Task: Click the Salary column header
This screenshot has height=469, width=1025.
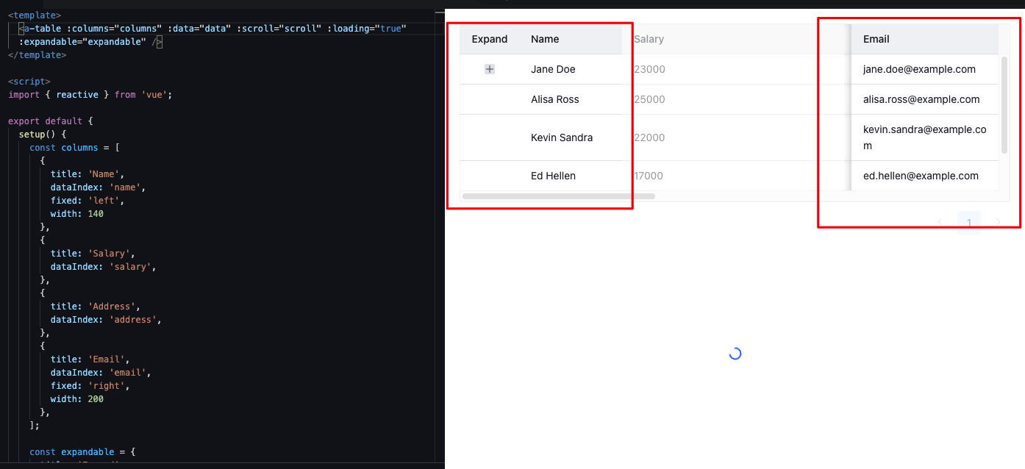Action: 649,39
